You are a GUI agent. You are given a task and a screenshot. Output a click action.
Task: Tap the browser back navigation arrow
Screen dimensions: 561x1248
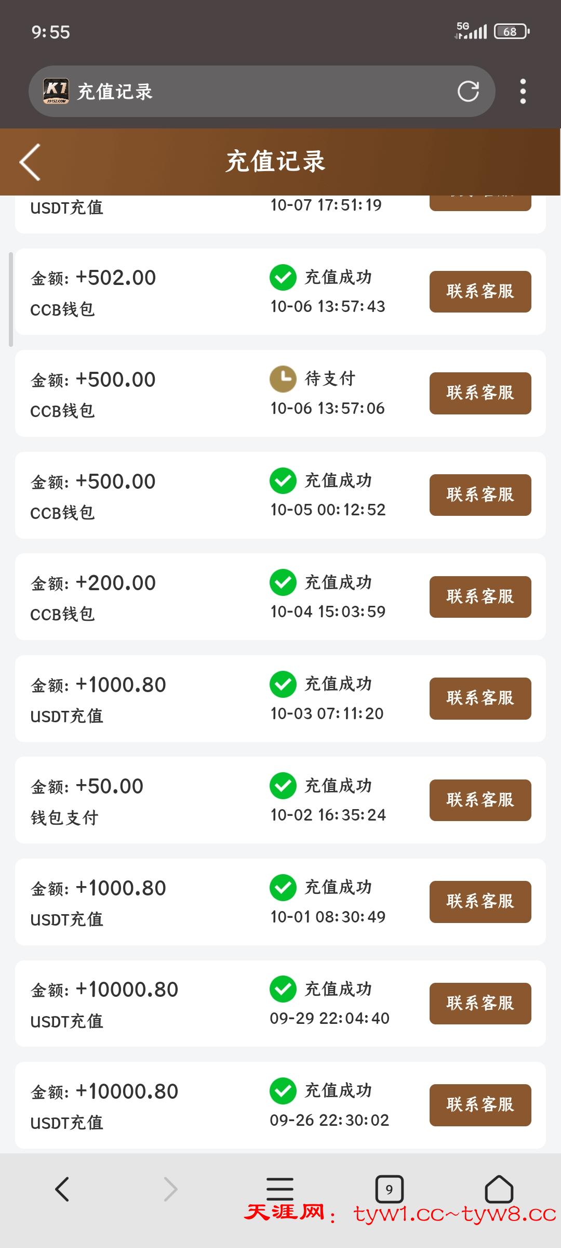(62, 1189)
